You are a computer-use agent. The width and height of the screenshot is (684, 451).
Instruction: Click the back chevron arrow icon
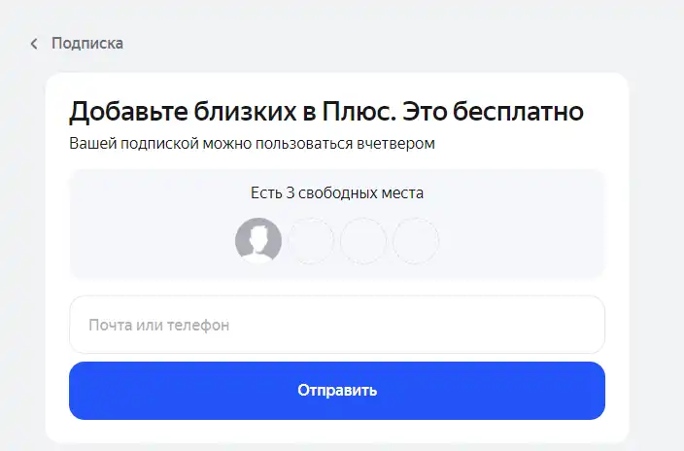(34, 44)
